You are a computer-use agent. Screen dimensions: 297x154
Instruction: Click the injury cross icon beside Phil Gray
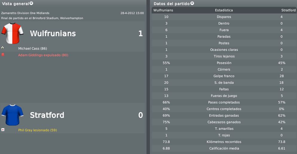pyautogui.click(x=3, y=130)
